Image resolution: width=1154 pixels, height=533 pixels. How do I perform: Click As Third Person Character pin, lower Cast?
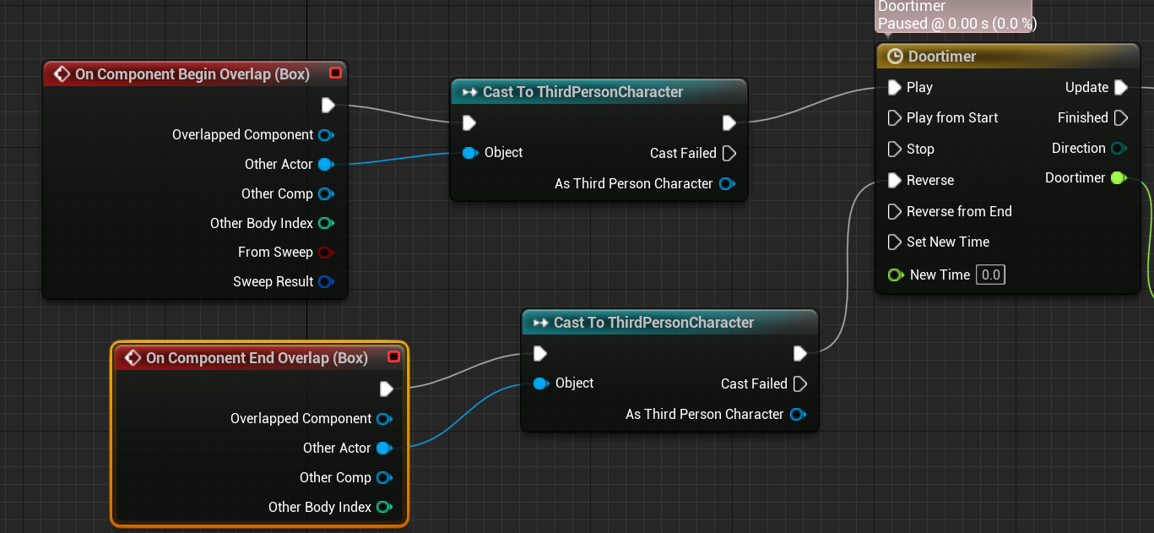click(x=797, y=414)
